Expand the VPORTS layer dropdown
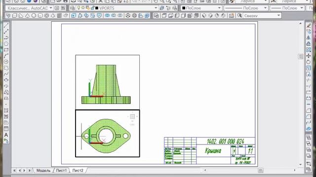Image resolution: width=316 pixels, height=177 pixels. pyautogui.click(x=156, y=8)
